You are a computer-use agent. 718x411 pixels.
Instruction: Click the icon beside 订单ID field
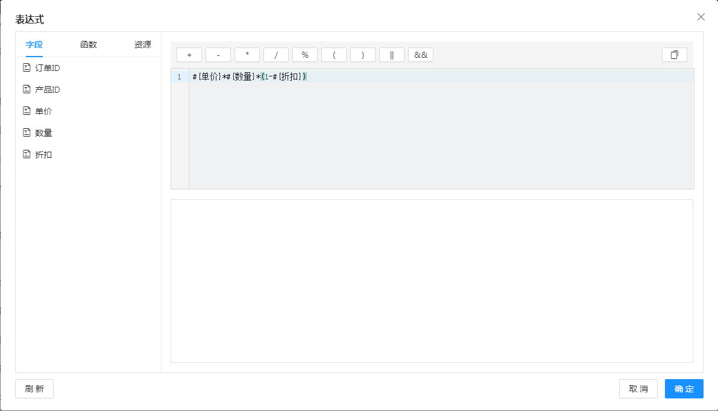pos(27,68)
